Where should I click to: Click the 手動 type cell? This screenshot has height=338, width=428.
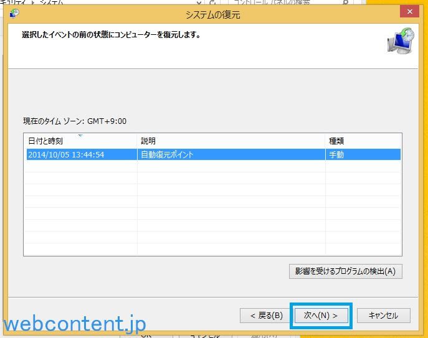[x=336, y=154]
